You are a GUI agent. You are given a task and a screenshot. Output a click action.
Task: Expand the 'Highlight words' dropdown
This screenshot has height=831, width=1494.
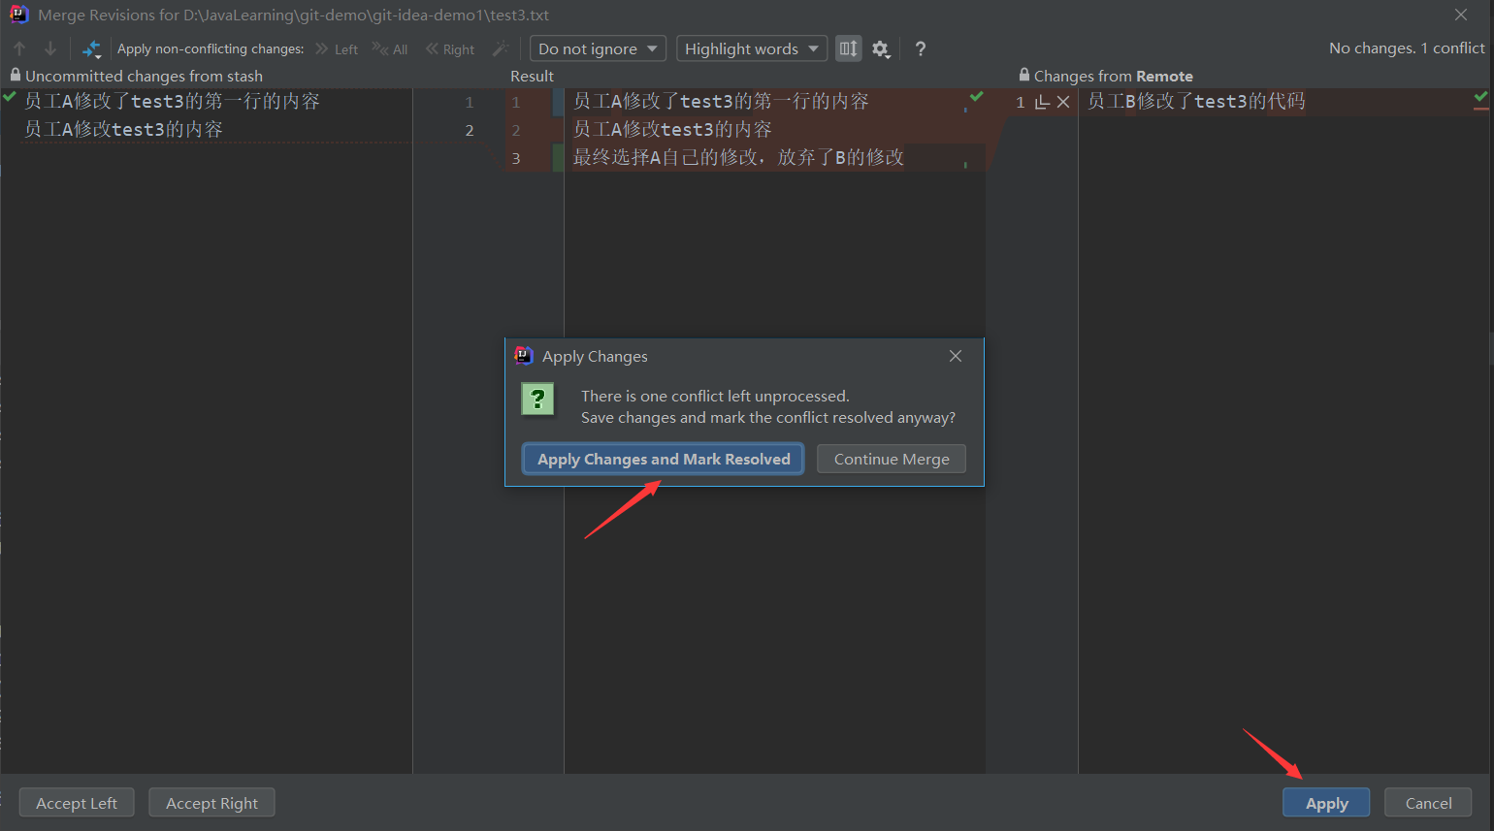[751, 48]
